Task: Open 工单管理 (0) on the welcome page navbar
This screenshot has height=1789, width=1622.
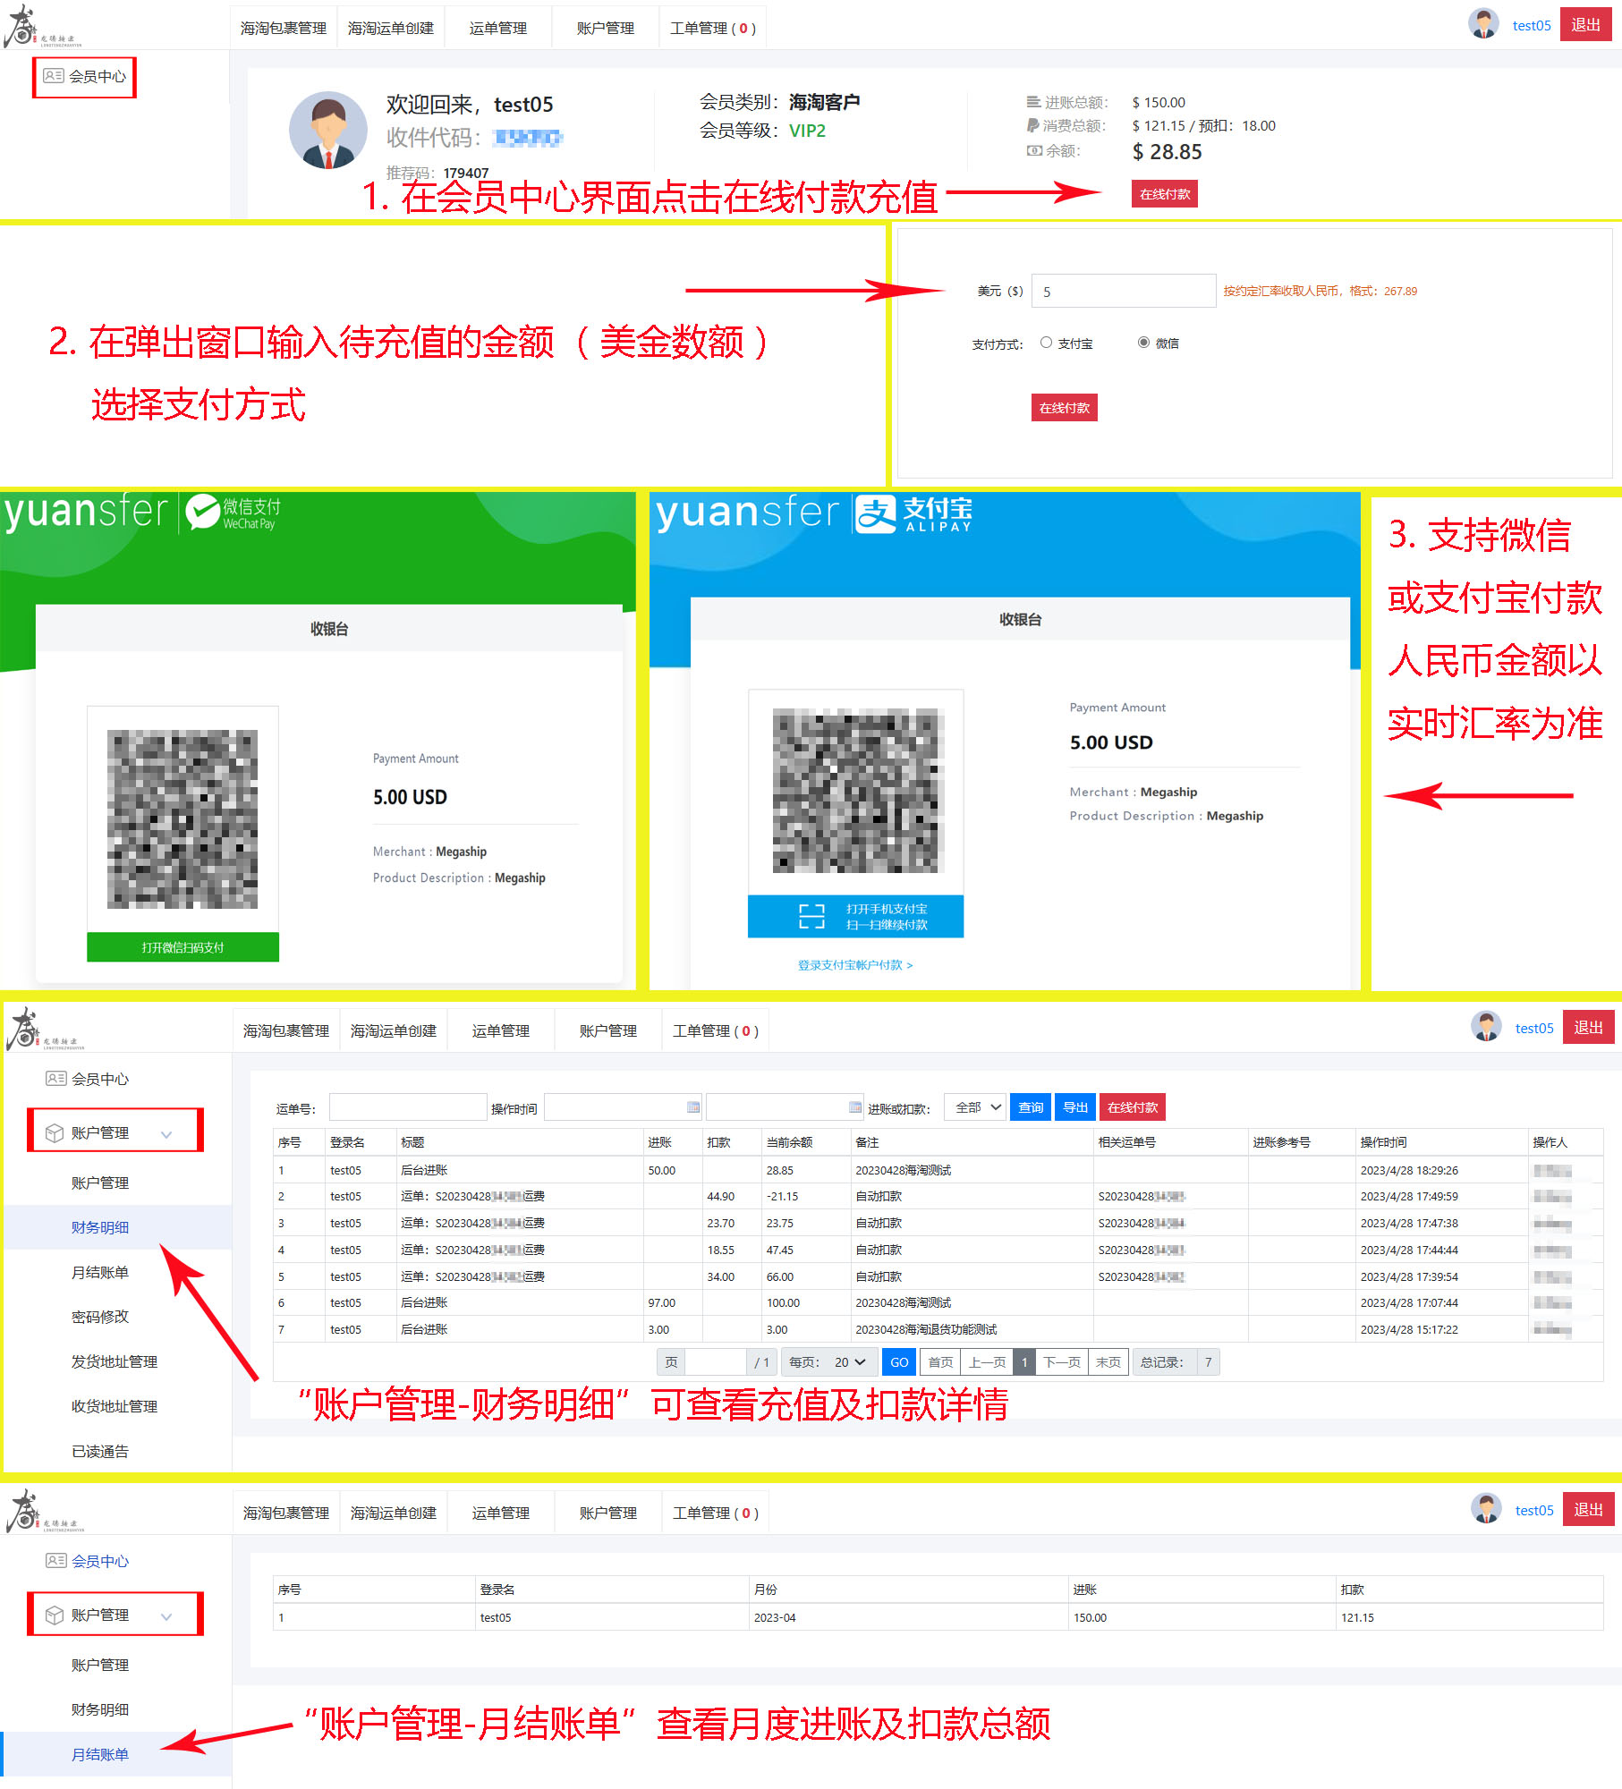Action: coord(713,28)
